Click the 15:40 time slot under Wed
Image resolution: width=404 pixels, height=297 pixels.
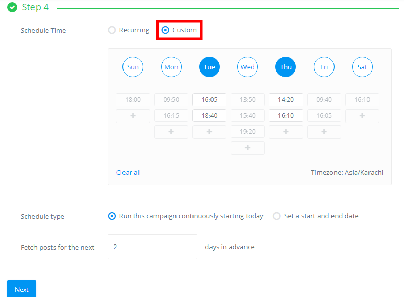click(248, 116)
